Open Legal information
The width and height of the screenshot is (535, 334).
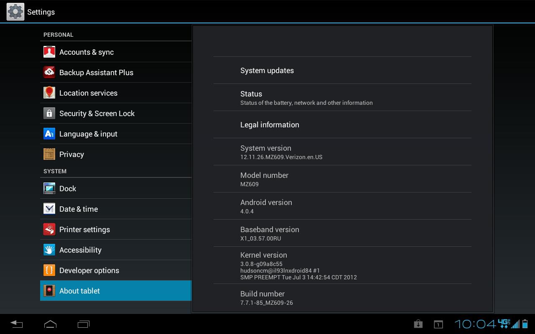342,124
